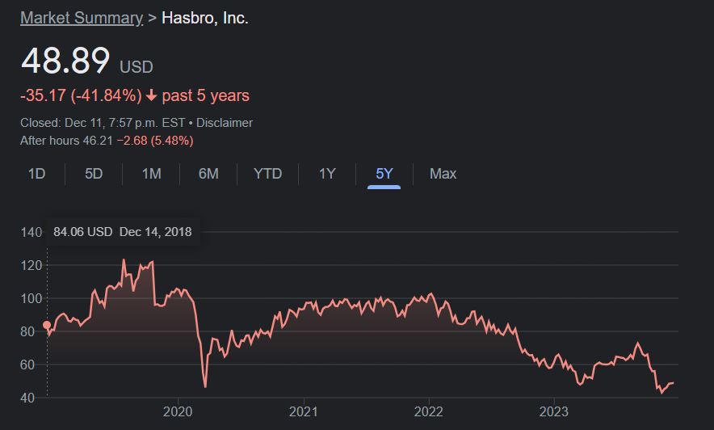Click the 48.89 stock price
The image size is (714, 430).
click(x=65, y=61)
